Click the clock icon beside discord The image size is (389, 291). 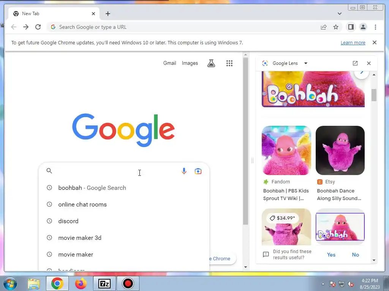coord(49,221)
